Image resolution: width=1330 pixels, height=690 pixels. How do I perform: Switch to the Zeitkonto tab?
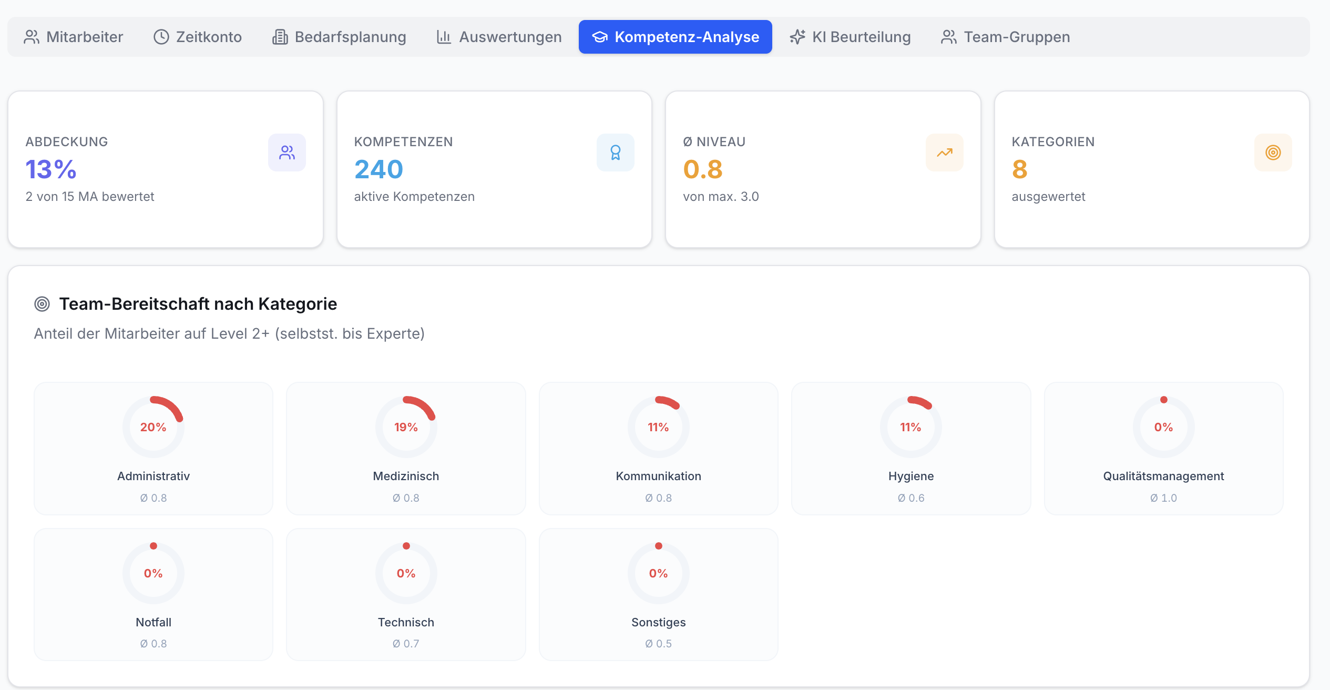[x=198, y=37]
